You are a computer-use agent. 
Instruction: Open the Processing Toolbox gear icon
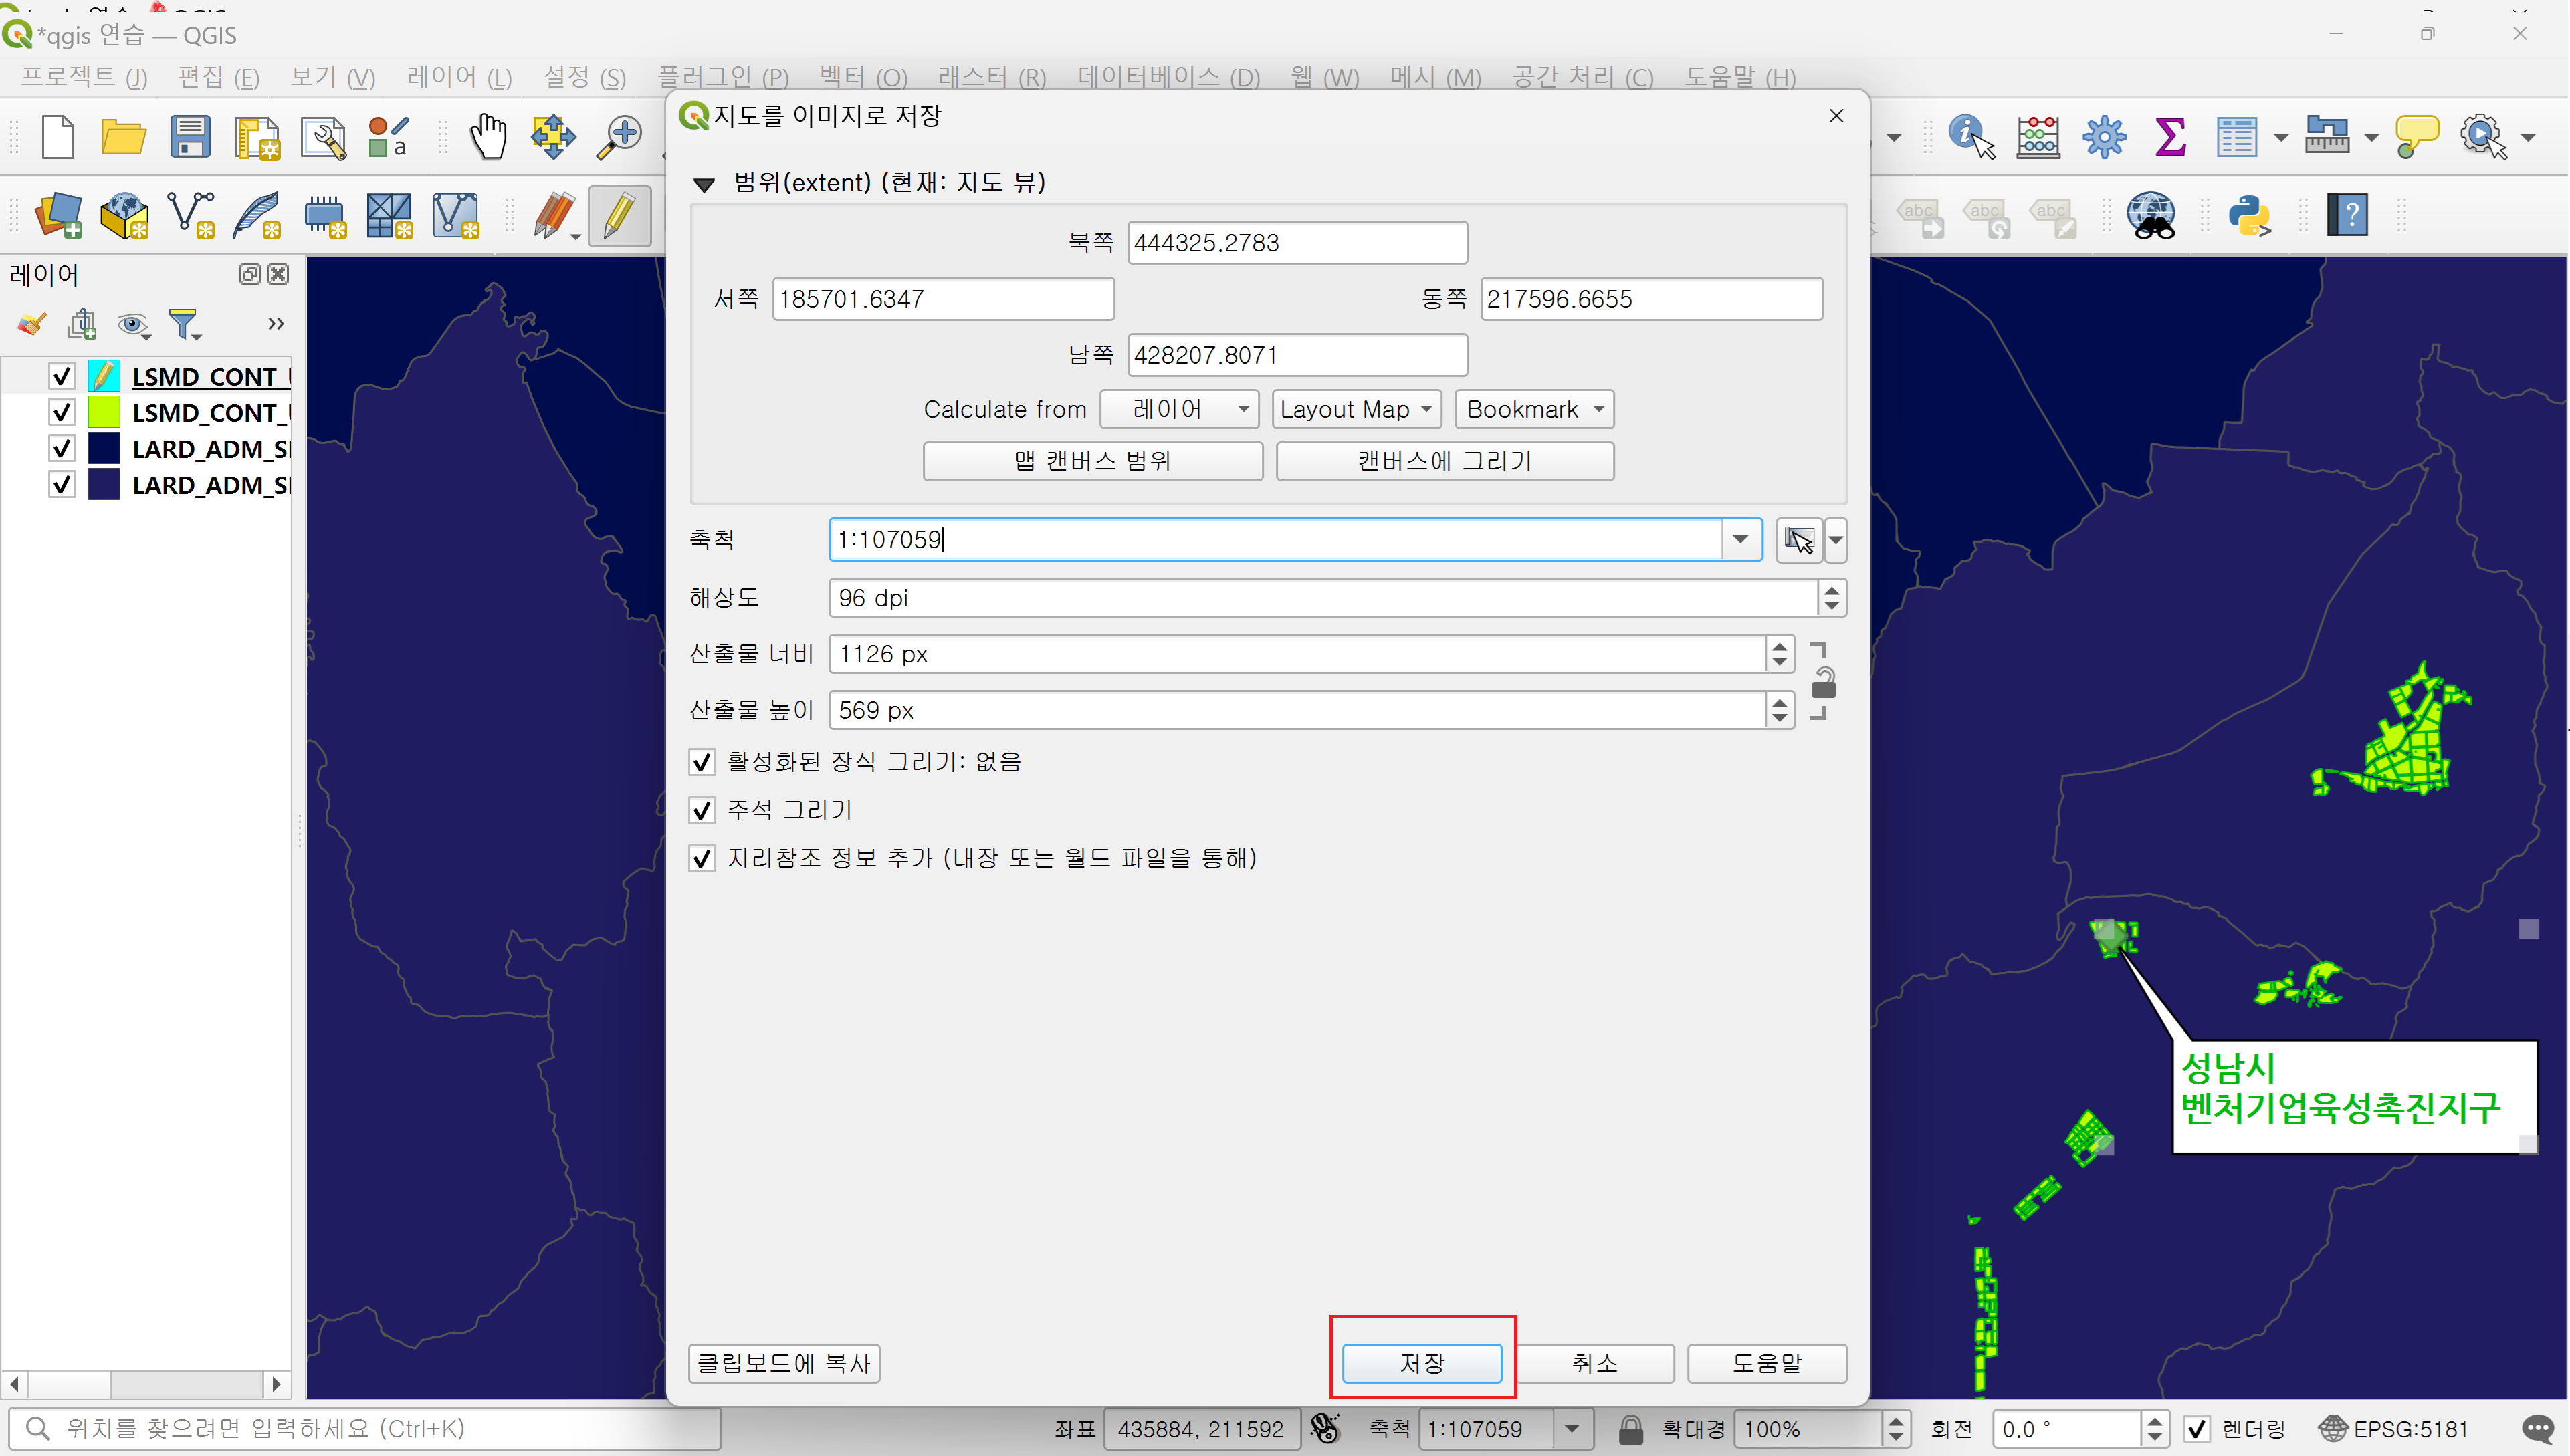(2104, 136)
